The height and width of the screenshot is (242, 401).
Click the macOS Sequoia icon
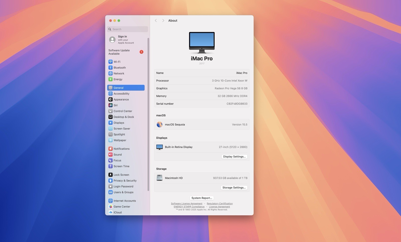point(159,125)
